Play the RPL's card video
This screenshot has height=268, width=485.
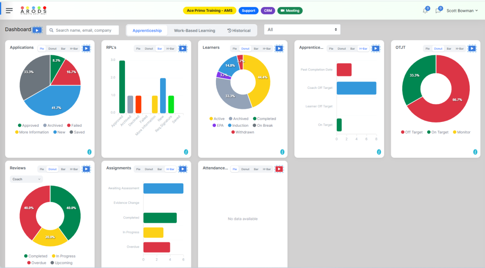click(x=183, y=49)
